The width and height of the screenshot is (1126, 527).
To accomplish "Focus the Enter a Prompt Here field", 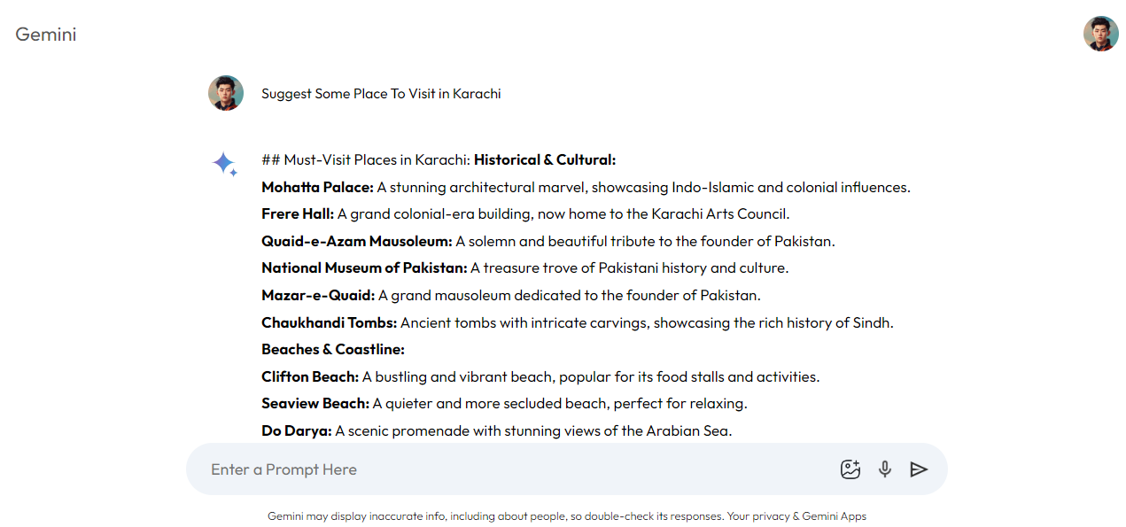I will pos(514,469).
